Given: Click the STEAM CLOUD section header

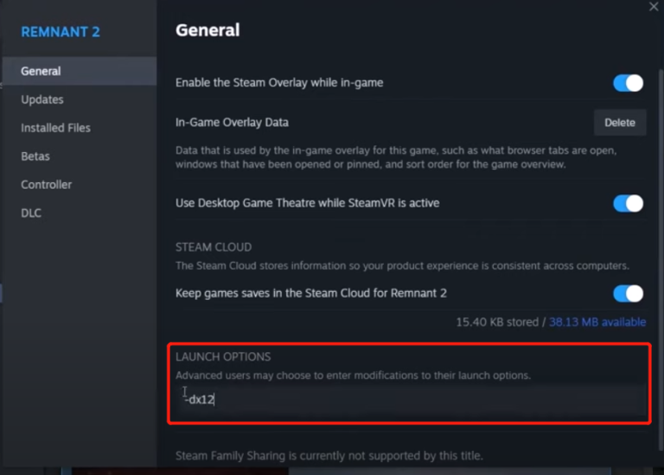Looking at the screenshot, I should pyautogui.click(x=214, y=247).
